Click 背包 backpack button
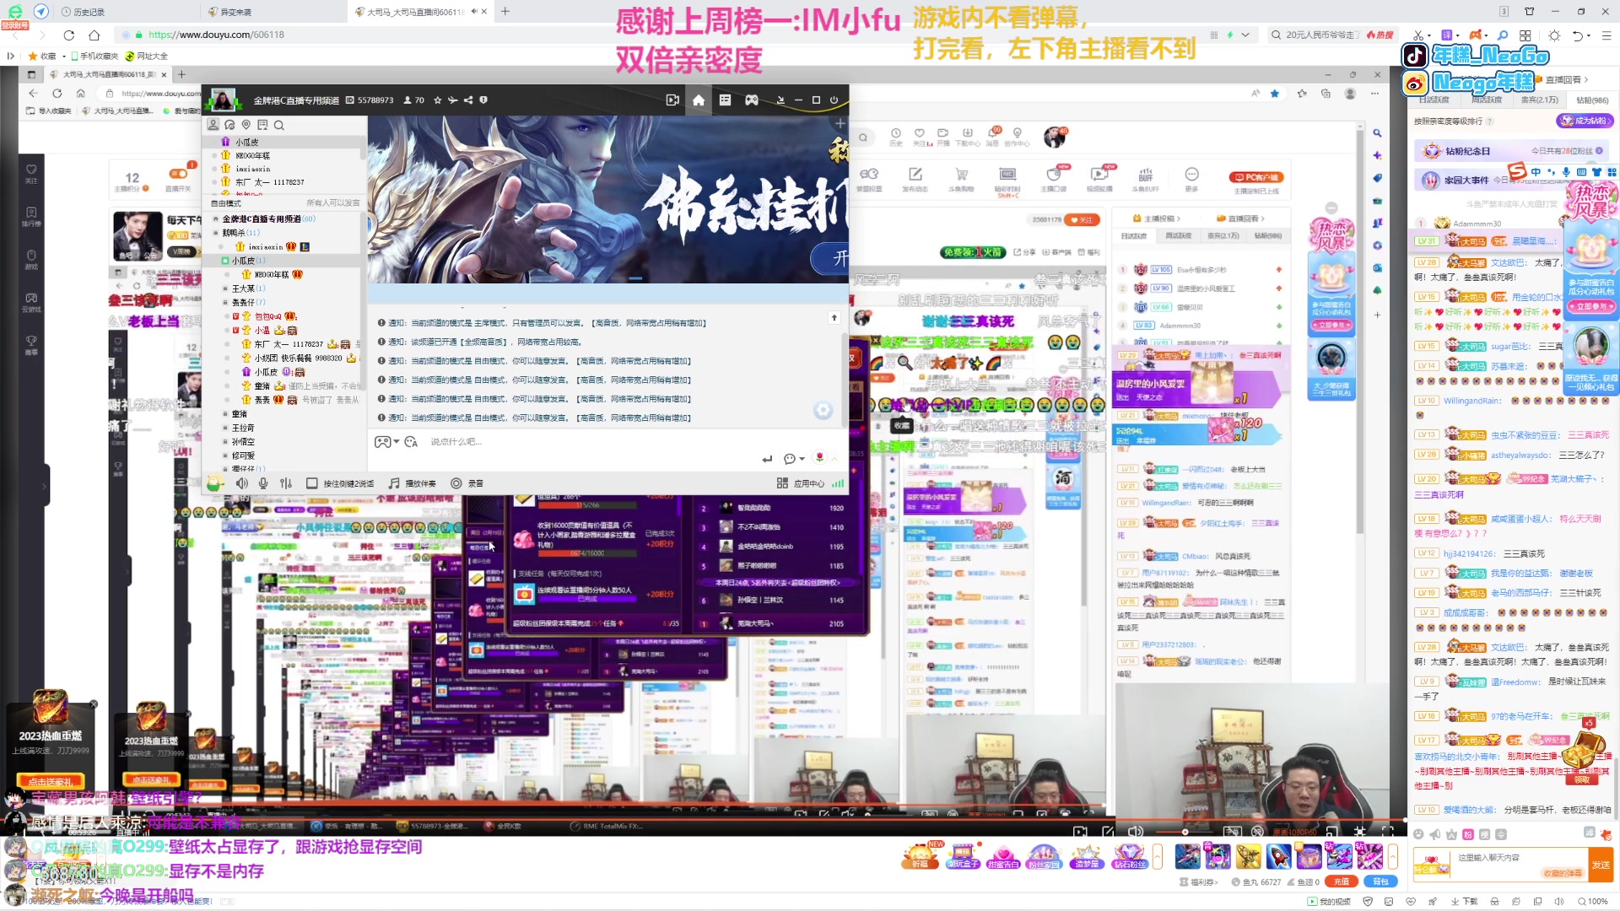Image resolution: width=1620 pixels, height=911 pixels. click(x=1380, y=881)
